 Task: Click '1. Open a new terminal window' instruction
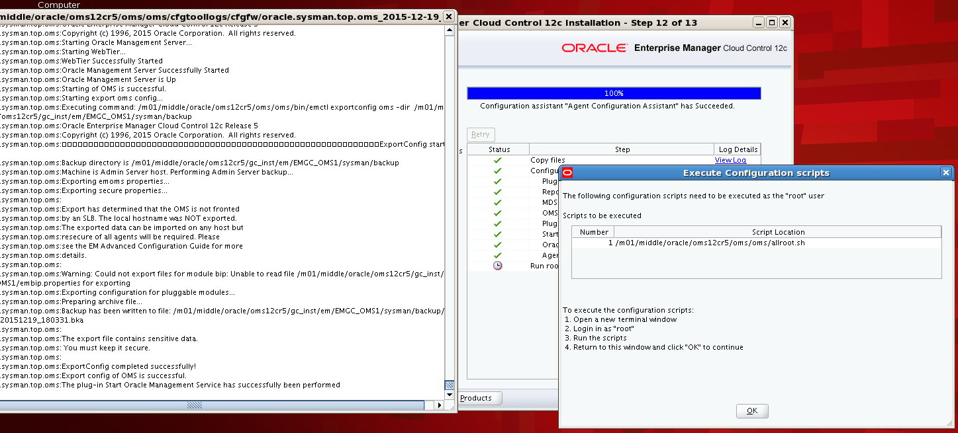tap(621, 319)
